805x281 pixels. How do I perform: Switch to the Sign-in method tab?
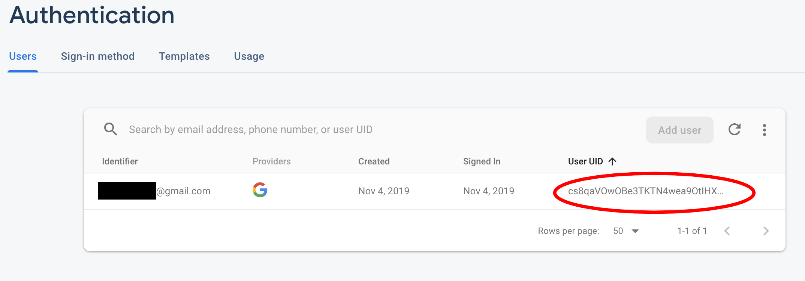98,56
